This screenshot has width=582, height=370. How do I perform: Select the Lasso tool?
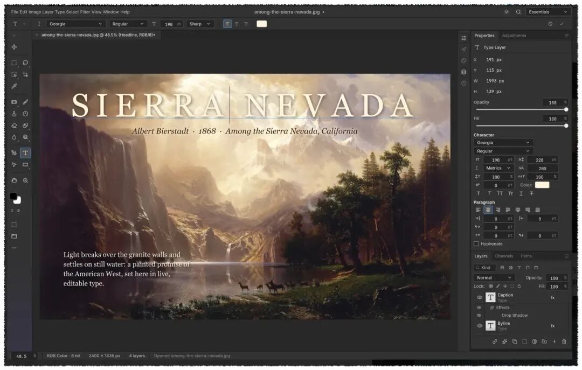(x=25, y=62)
